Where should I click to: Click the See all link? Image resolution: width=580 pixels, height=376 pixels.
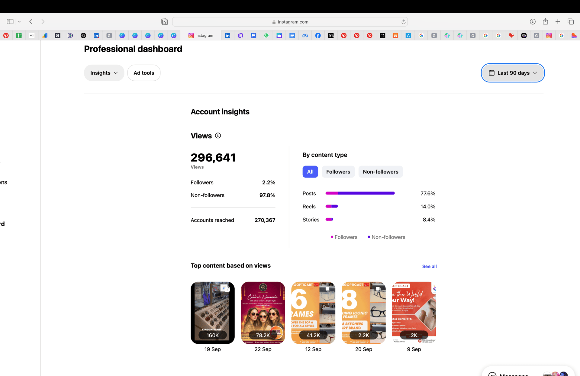(429, 266)
